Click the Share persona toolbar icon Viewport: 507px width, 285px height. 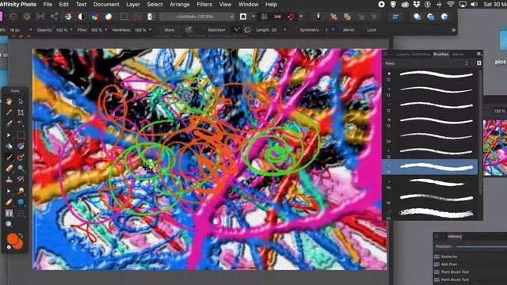(x=54, y=17)
